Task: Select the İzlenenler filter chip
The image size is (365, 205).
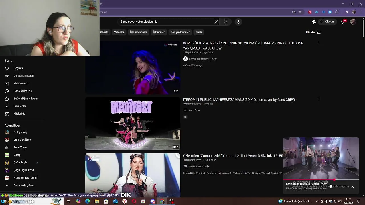Action: coord(159,32)
